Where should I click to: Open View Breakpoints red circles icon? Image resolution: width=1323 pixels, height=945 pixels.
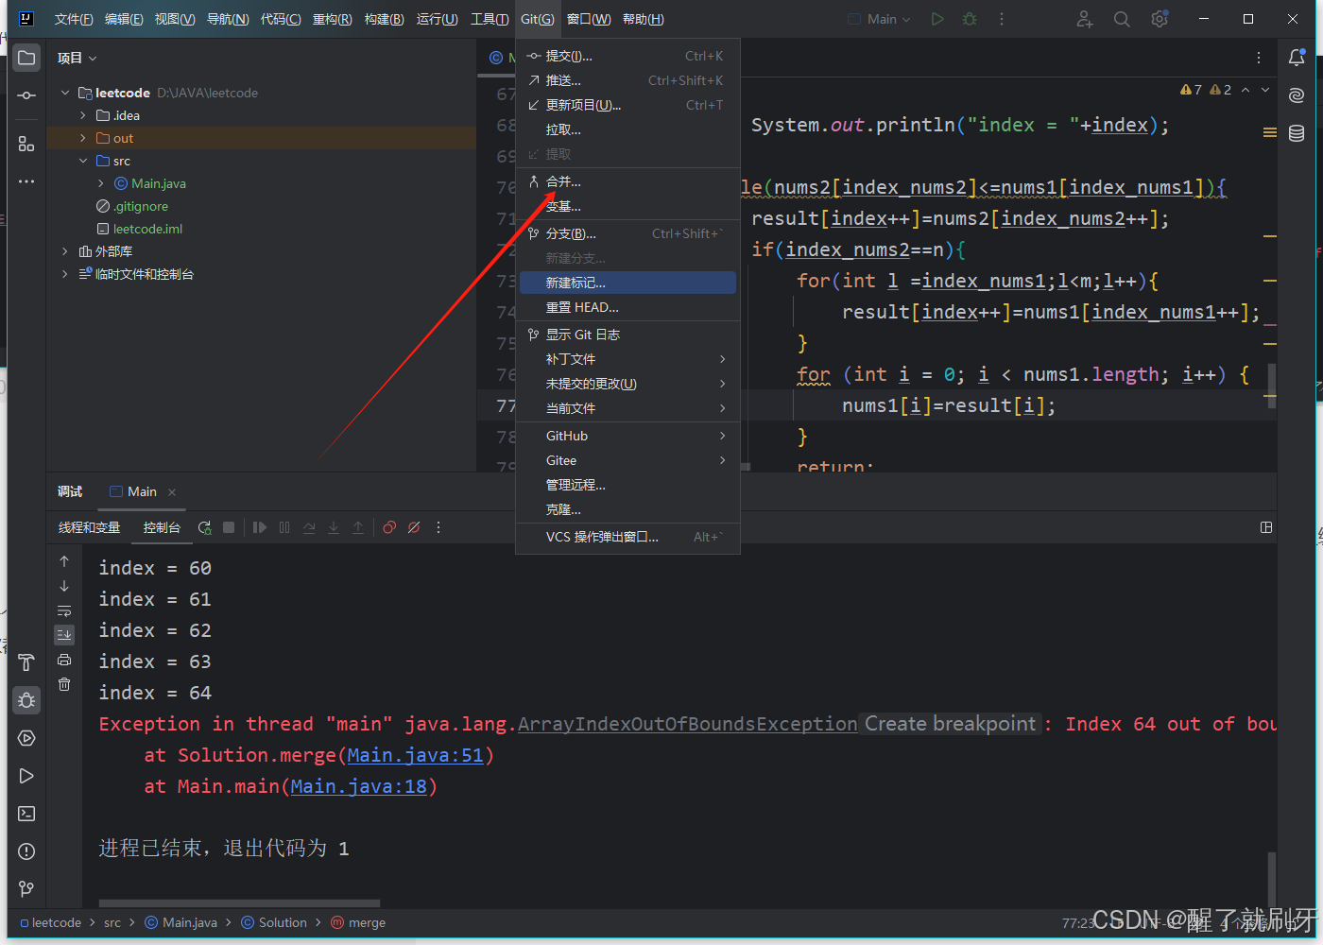point(389,527)
